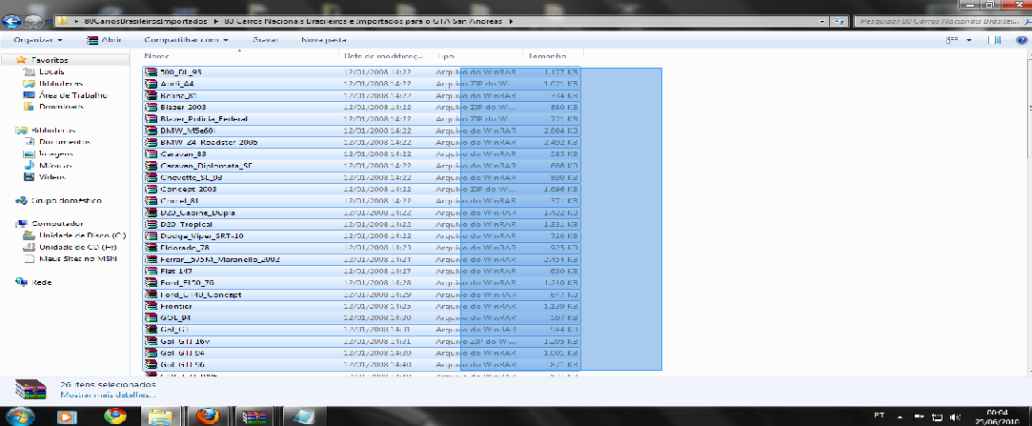Click the archive icon of Chevette_SL_93
Viewport: 1032px width, 426px height.
click(x=151, y=178)
